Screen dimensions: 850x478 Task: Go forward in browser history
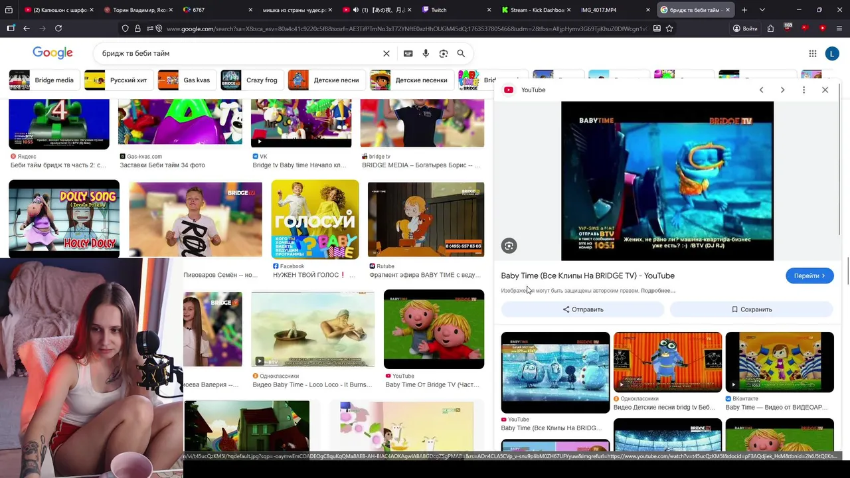point(42,29)
